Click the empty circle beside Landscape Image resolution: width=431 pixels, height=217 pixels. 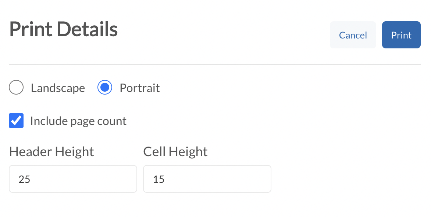click(16, 88)
